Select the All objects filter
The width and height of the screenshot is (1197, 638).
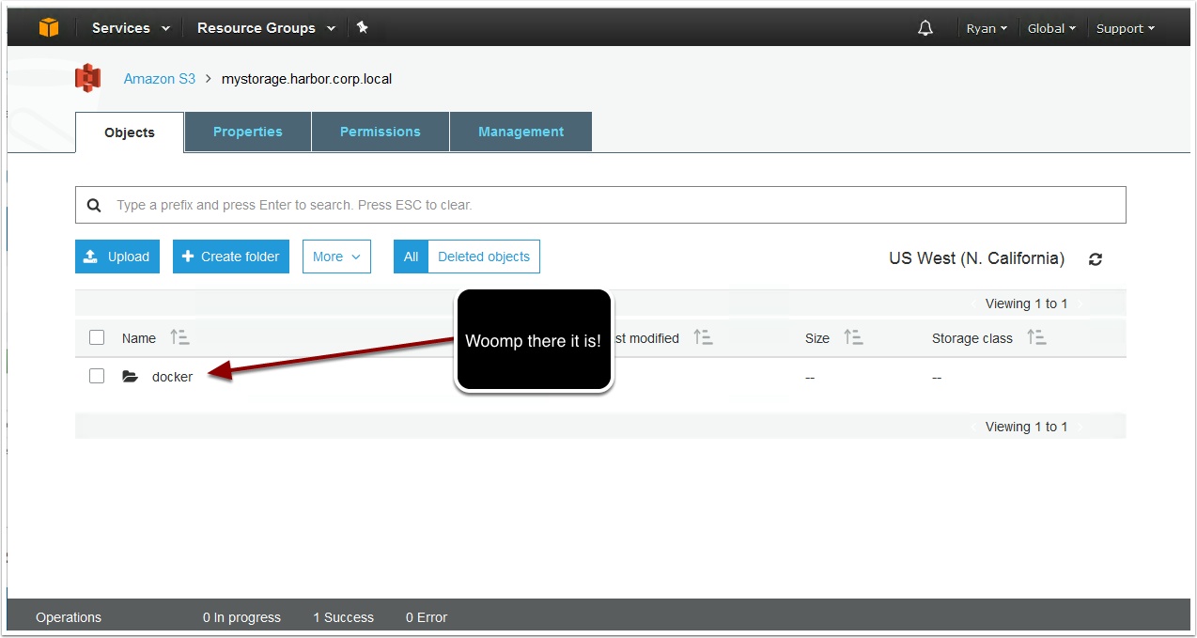point(411,257)
